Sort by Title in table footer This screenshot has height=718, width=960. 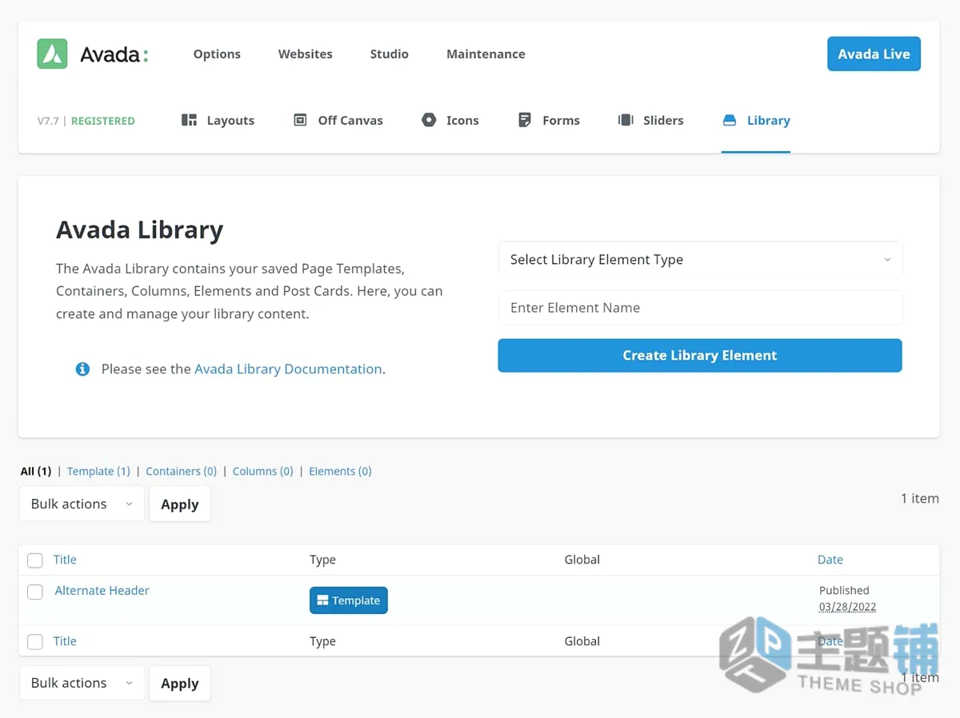pos(65,641)
